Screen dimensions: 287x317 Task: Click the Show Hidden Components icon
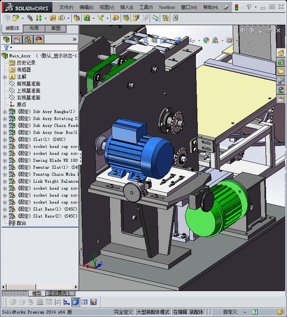76,18
